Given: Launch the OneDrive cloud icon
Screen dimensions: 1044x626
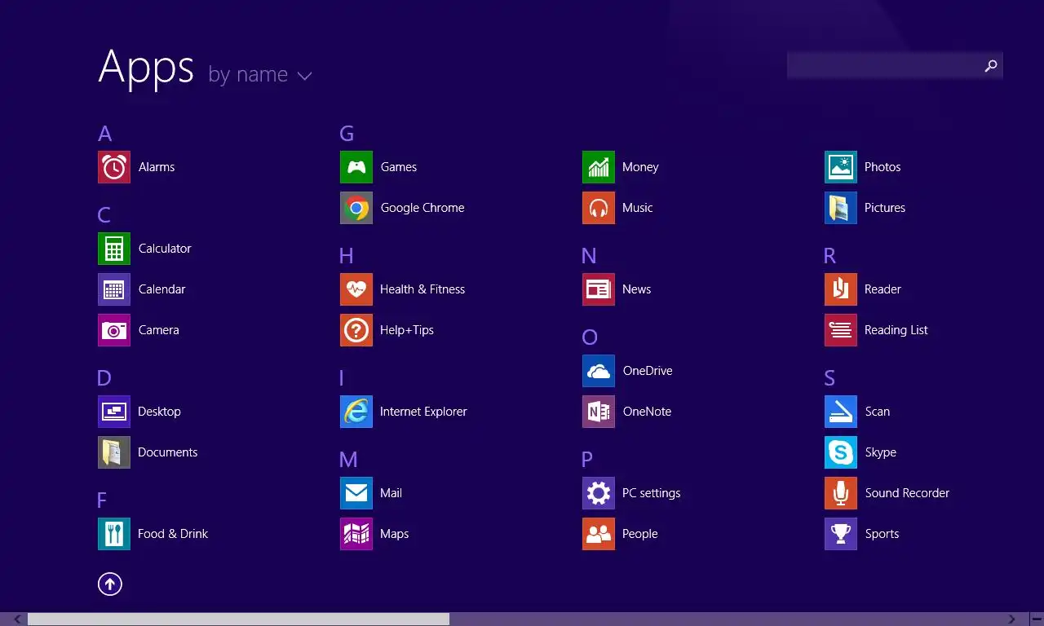Looking at the screenshot, I should [599, 371].
